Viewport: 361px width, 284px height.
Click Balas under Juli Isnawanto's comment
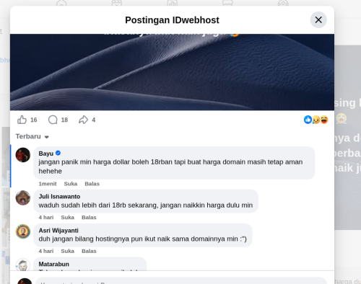[89, 218]
